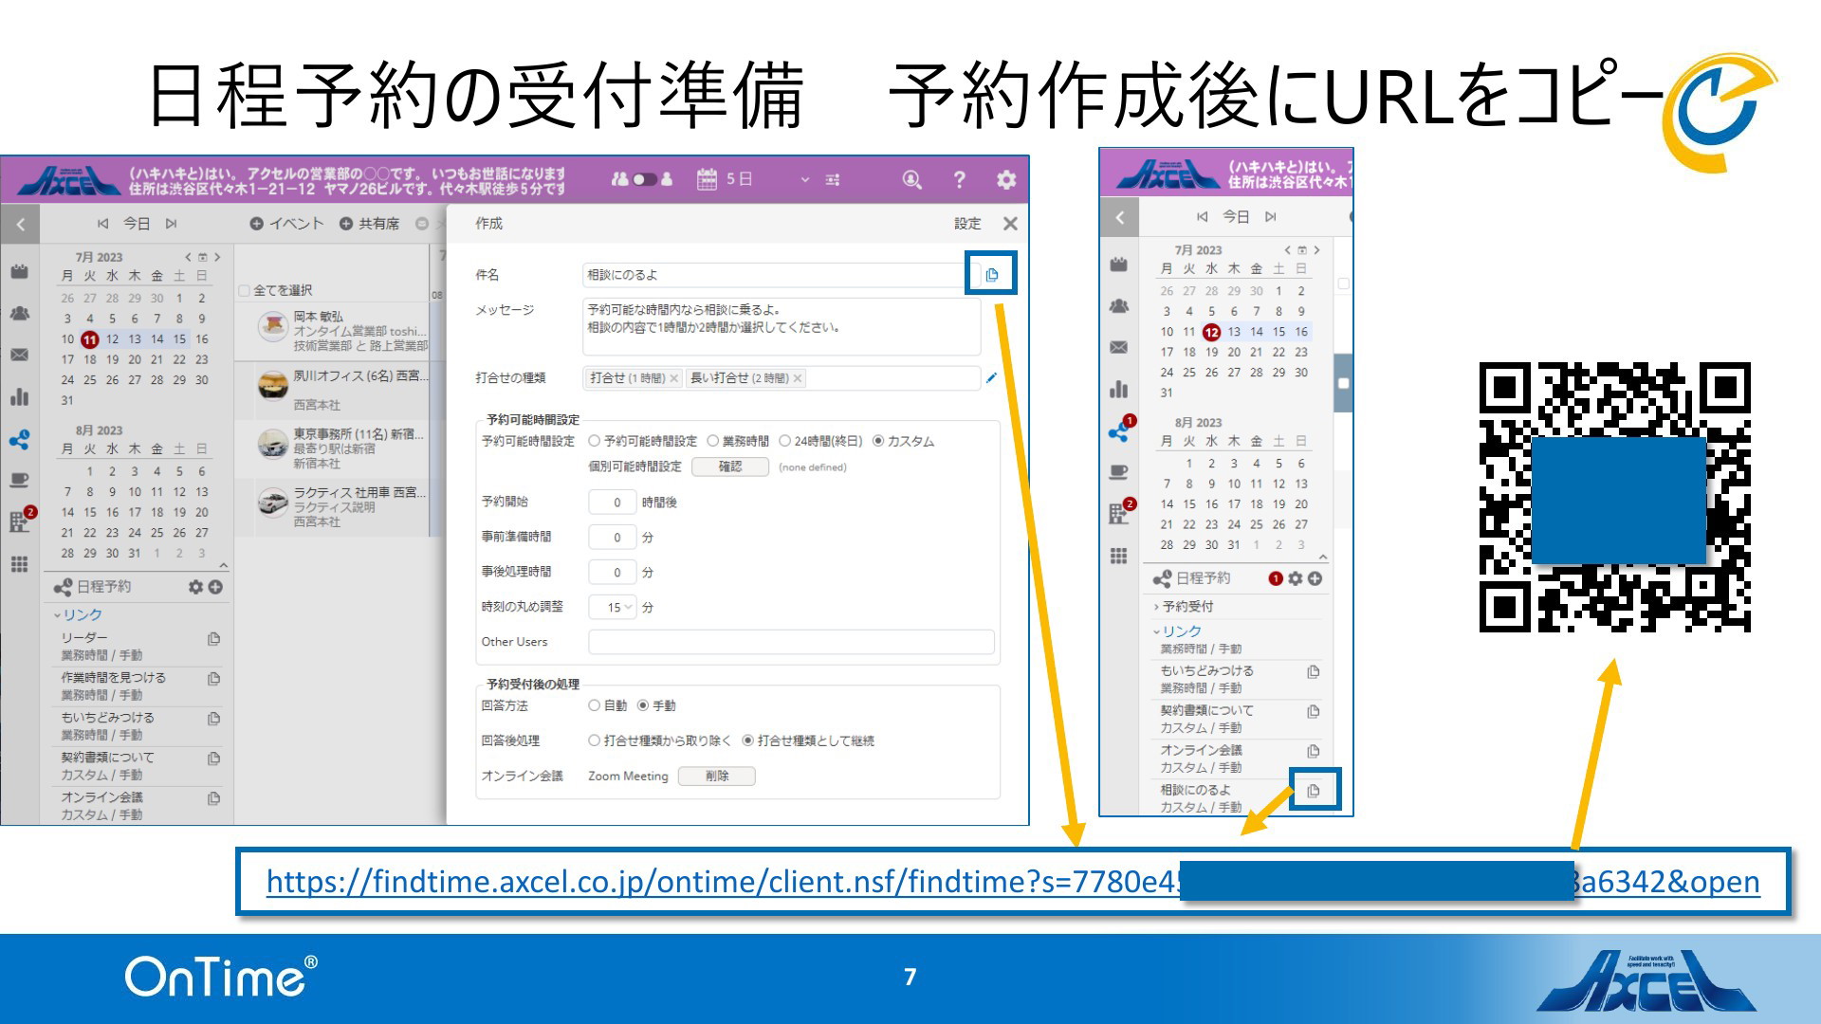Select 予約可能時間設定 radio option
Screen dimensions: 1821x1024
click(x=595, y=441)
